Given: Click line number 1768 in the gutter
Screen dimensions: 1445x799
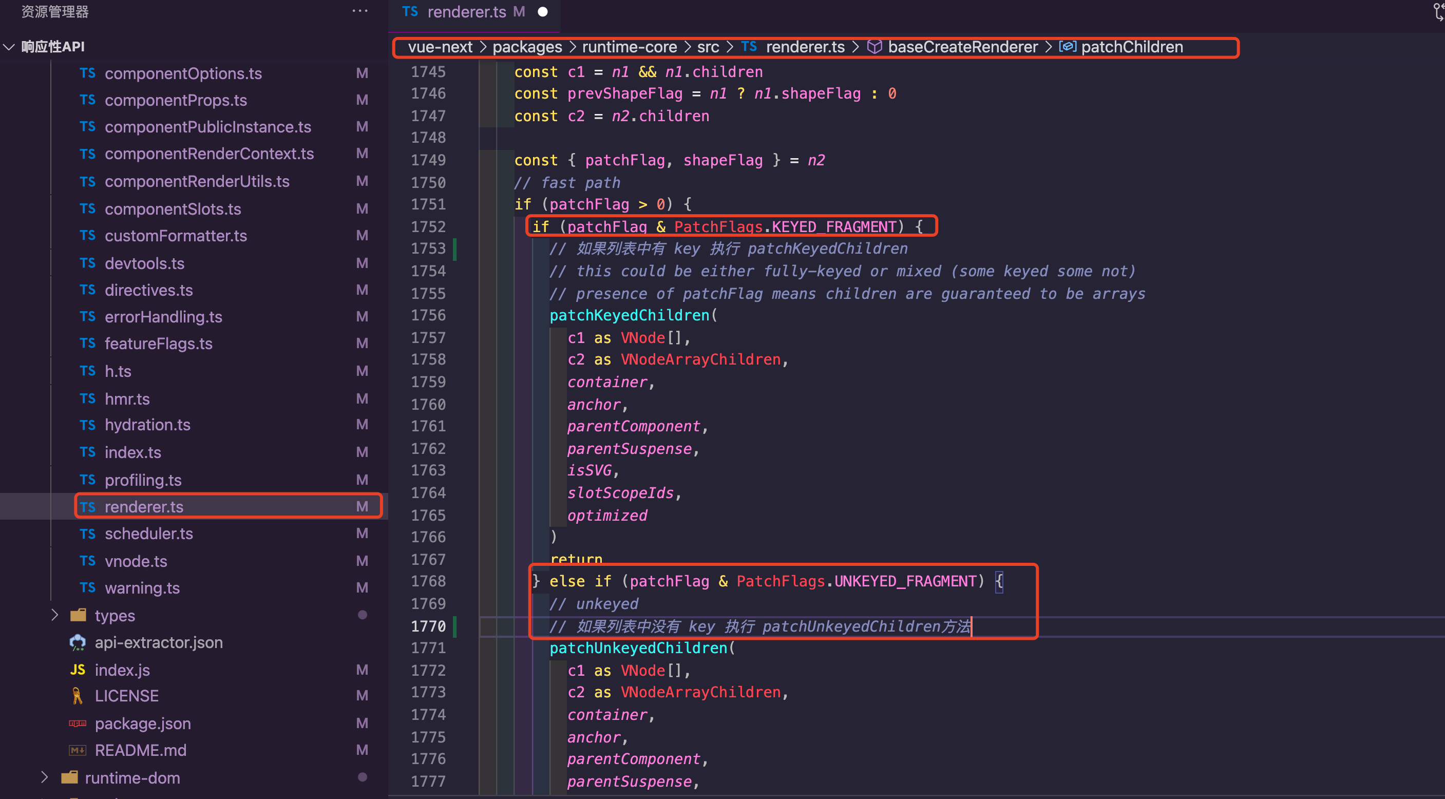Looking at the screenshot, I should coord(428,581).
